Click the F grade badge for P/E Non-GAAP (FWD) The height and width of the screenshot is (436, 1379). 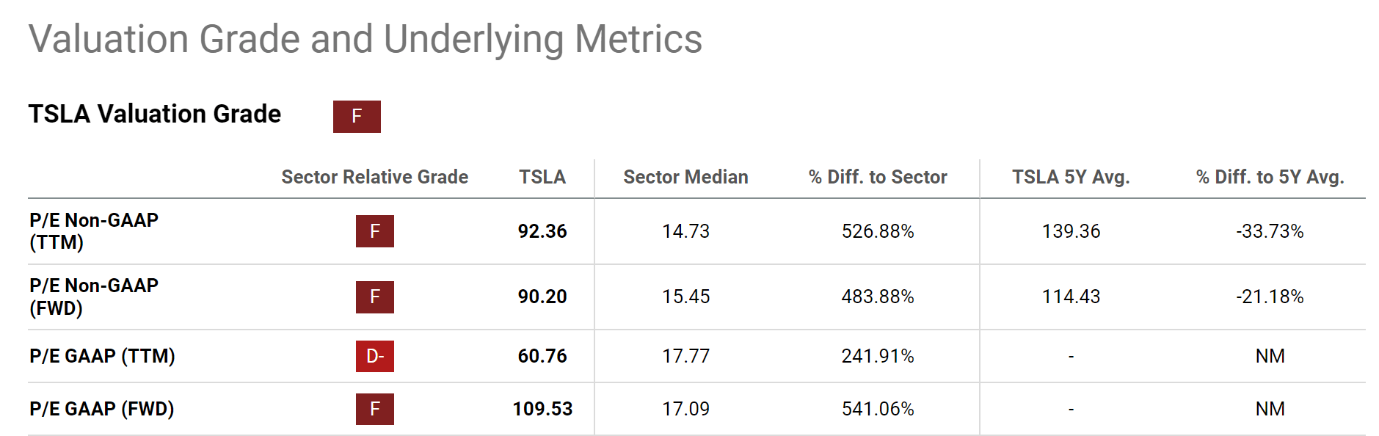[375, 297]
